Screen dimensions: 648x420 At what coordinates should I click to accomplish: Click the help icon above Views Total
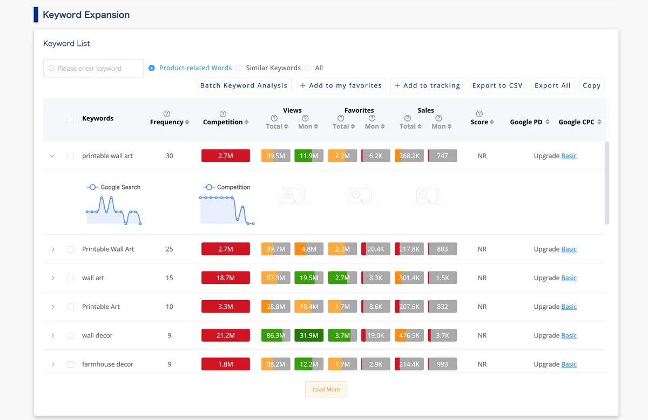[x=274, y=118]
